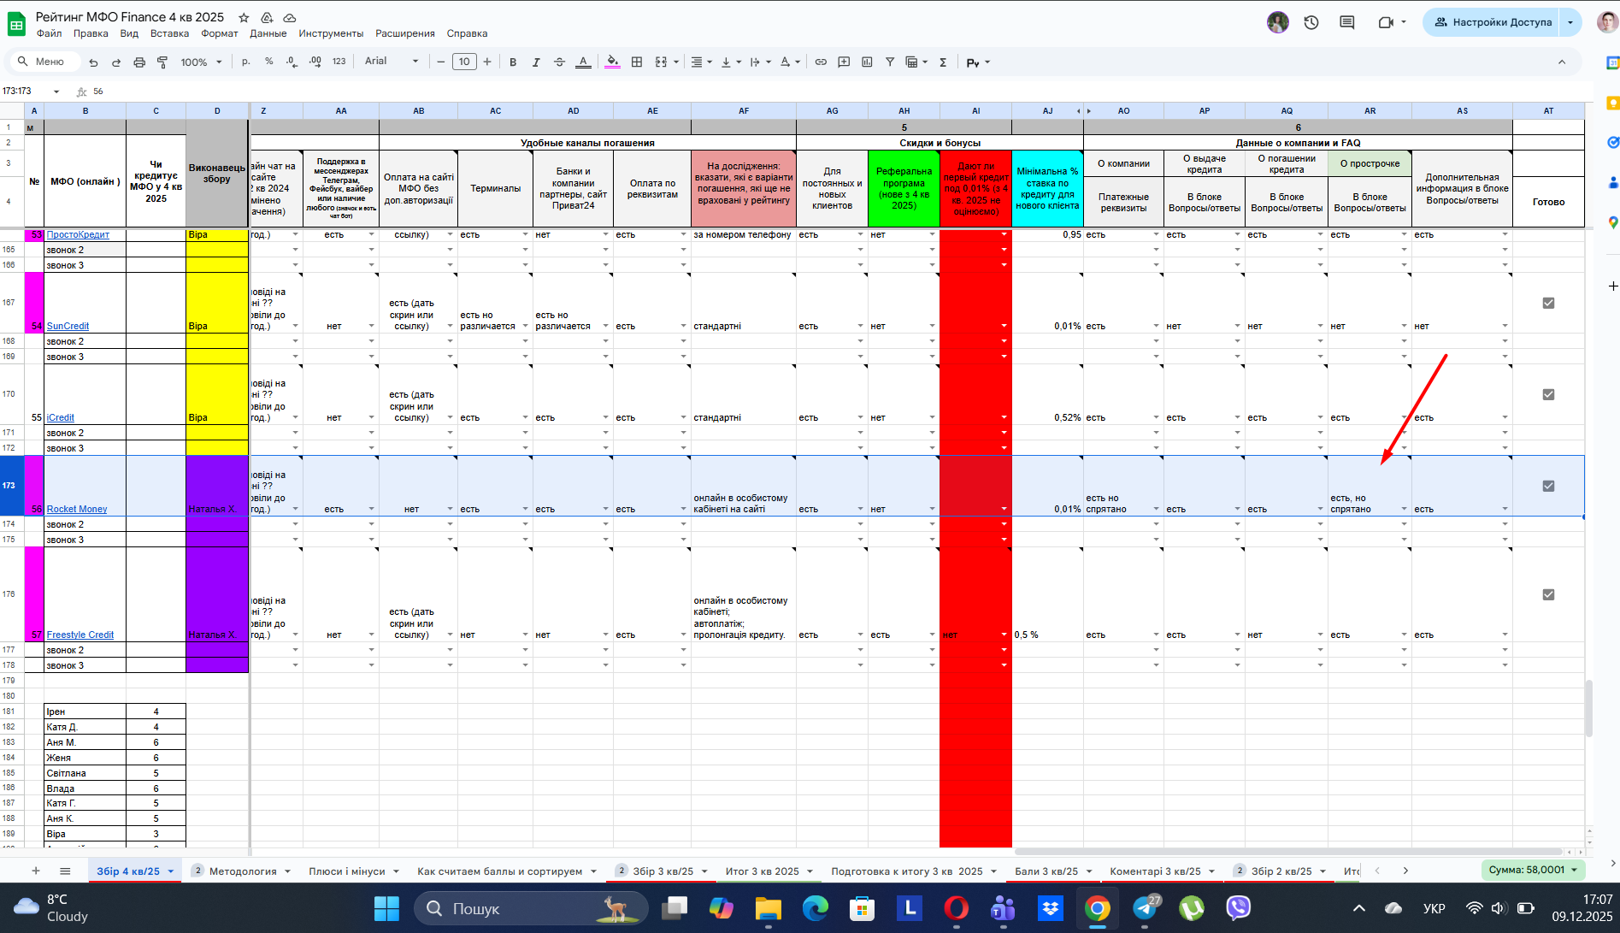The image size is (1620, 933).
Task: Star the document title
Action: coord(244,17)
